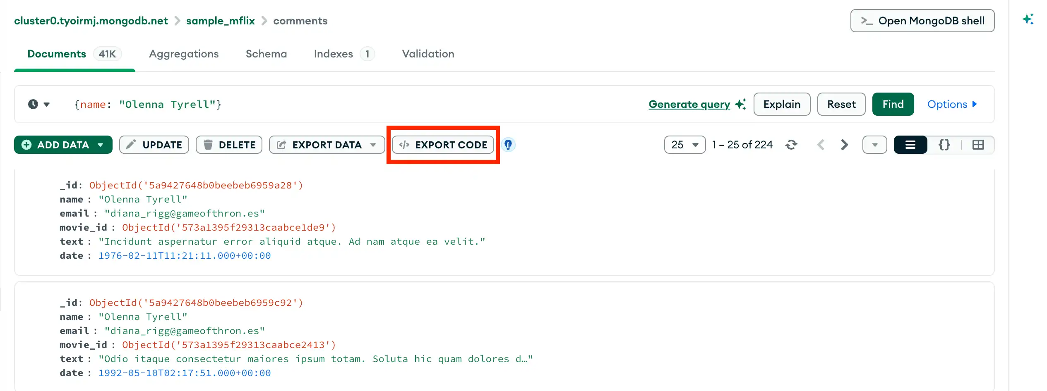Click the lightbulb beside Export Code
The width and height of the screenshot is (1047, 391).
pos(508,145)
